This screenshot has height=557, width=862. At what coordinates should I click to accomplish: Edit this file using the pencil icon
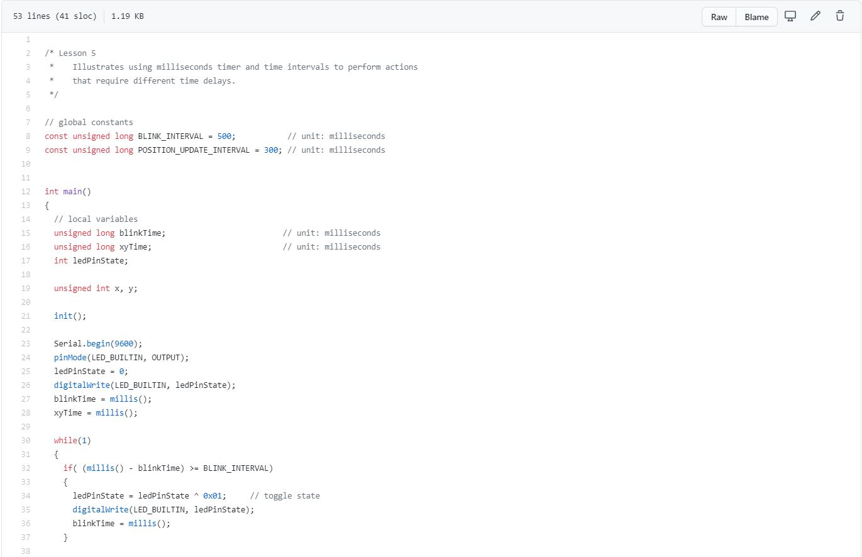click(815, 16)
